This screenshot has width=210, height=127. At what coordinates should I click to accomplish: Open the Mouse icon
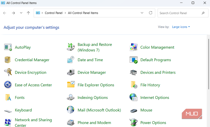click(133, 110)
